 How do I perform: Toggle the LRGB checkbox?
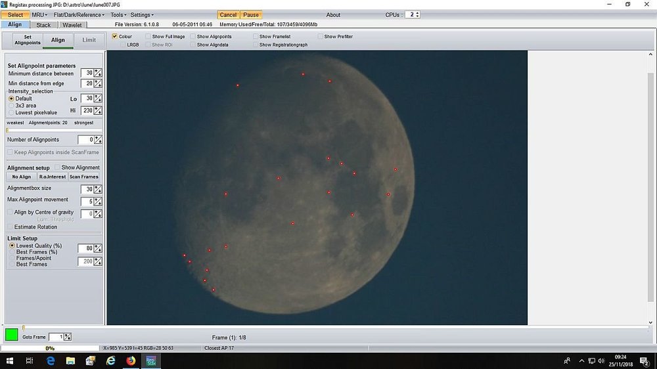click(x=123, y=45)
